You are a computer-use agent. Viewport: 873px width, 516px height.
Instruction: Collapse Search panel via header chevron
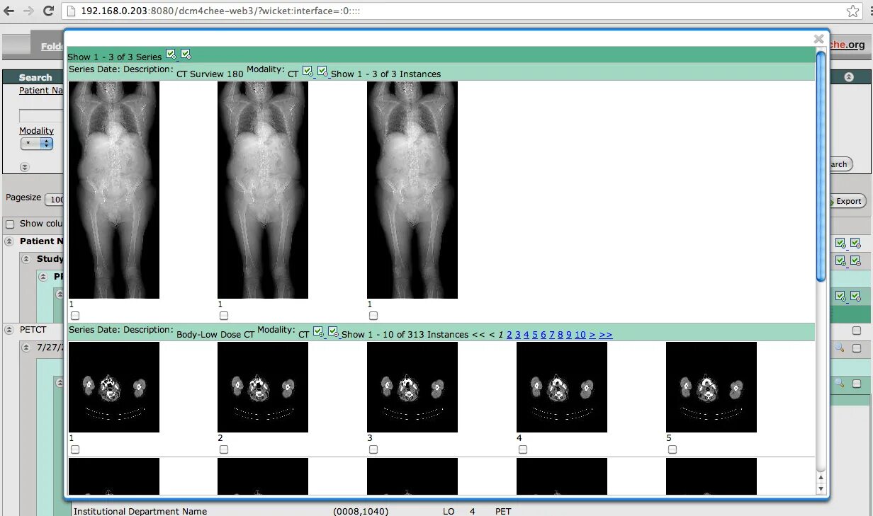pyautogui.click(x=849, y=77)
